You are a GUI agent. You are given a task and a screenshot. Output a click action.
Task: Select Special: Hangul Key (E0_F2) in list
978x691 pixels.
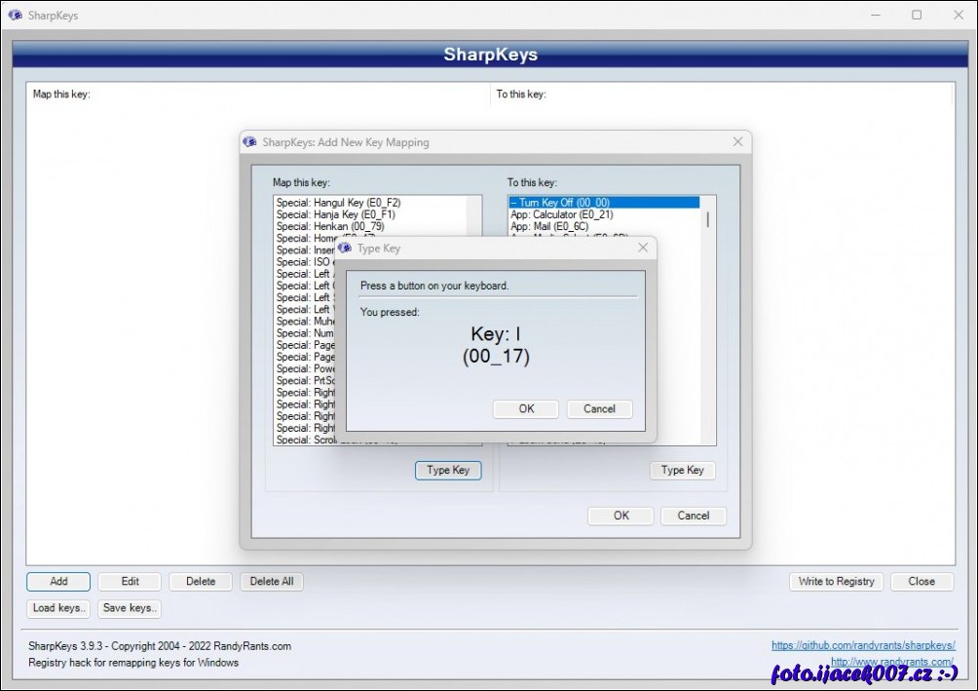(338, 203)
